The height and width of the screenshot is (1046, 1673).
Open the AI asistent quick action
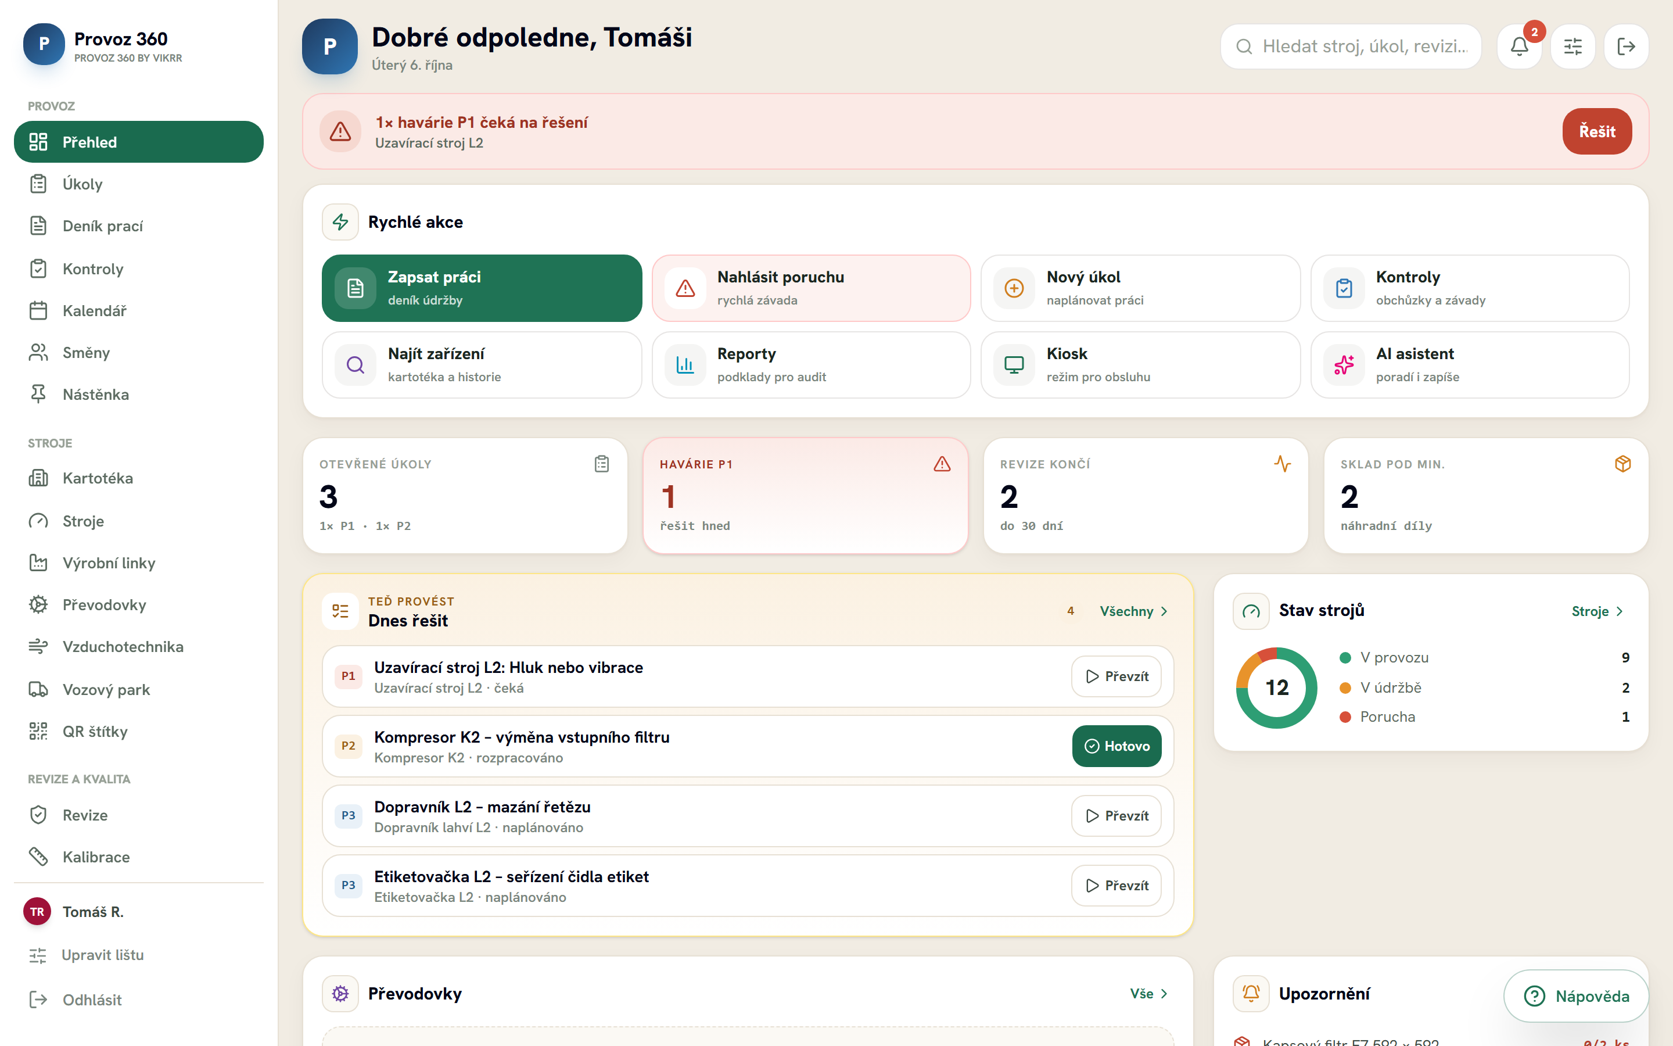click(1470, 364)
